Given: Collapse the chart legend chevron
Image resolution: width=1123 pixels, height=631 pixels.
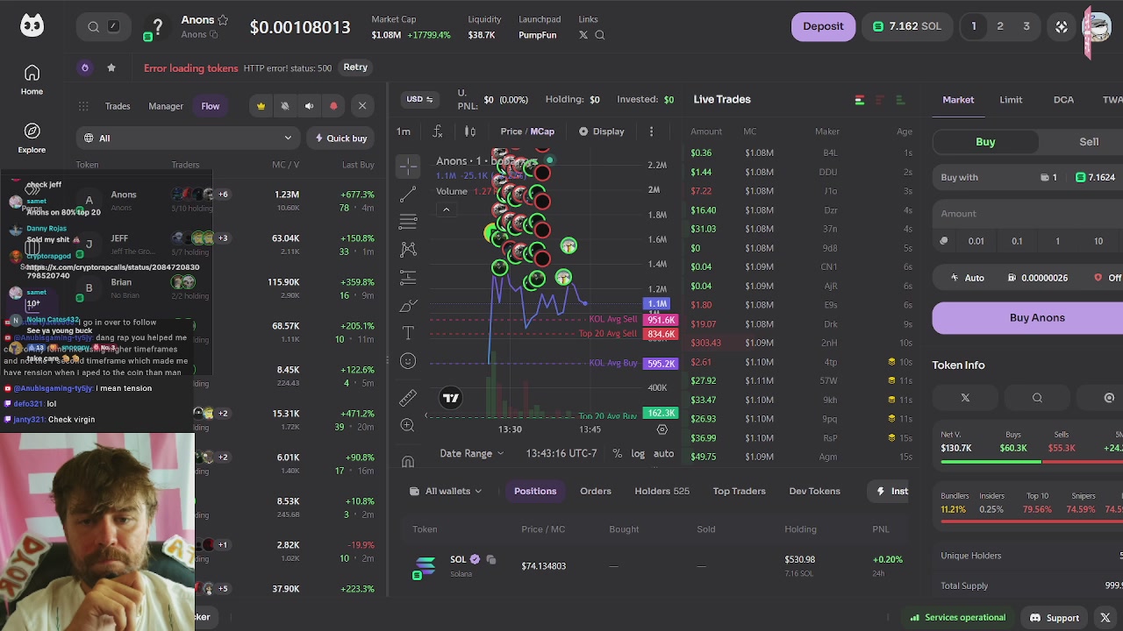Looking at the screenshot, I should pos(446,209).
